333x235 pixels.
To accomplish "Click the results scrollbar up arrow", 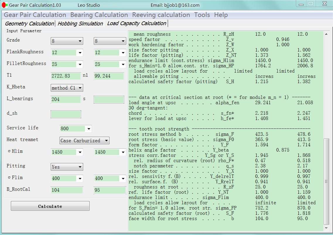I will point(326,34).
